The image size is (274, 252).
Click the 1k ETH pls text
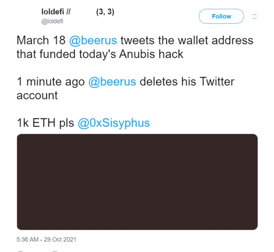[45, 123]
